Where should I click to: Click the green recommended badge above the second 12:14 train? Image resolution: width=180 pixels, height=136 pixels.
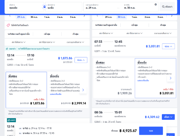coord(11,120)
